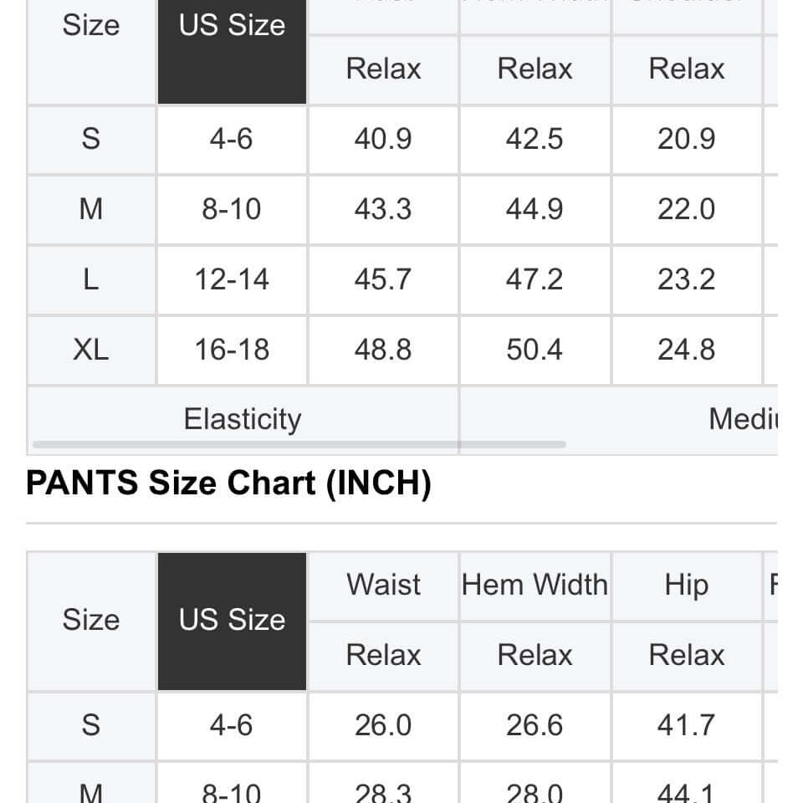
Task: Click the 26.0 waist value for pants
Action: pyautogui.click(x=383, y=724)
